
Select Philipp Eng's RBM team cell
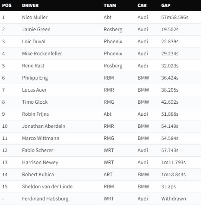(109, 78)
